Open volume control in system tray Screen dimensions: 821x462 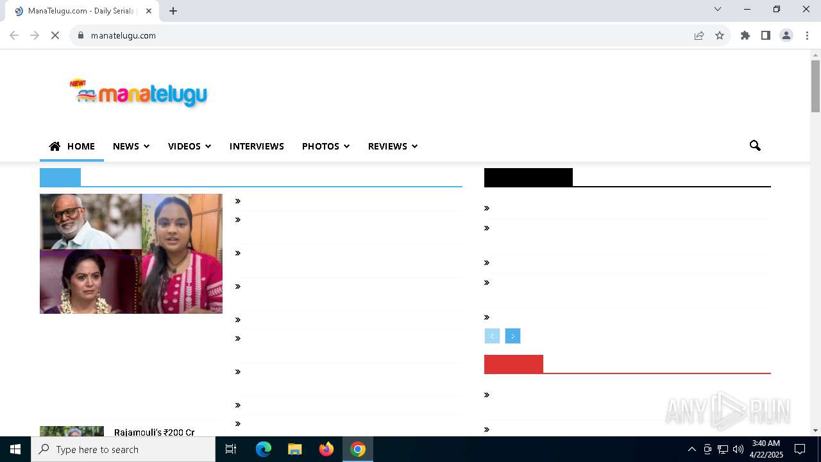click(x=738, y=449)
